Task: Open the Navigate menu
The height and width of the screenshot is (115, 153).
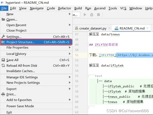Action: pyautogui.click(x=37, y=8)
